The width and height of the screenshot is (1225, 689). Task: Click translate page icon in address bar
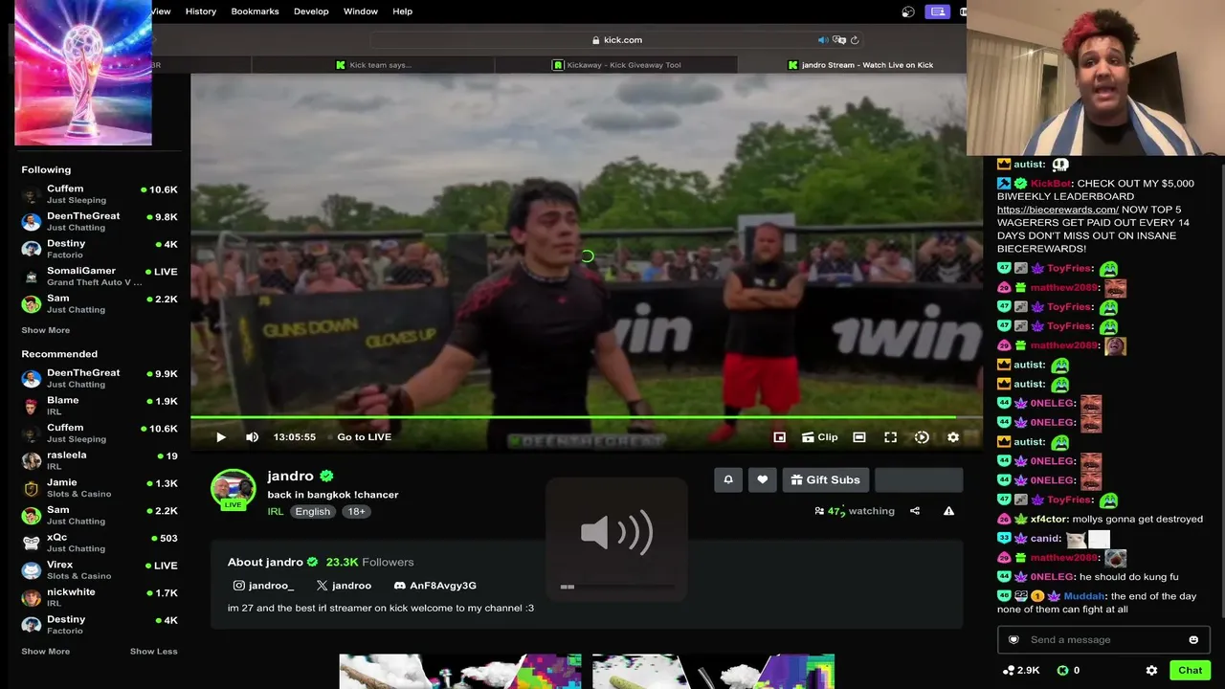[839, 40]
